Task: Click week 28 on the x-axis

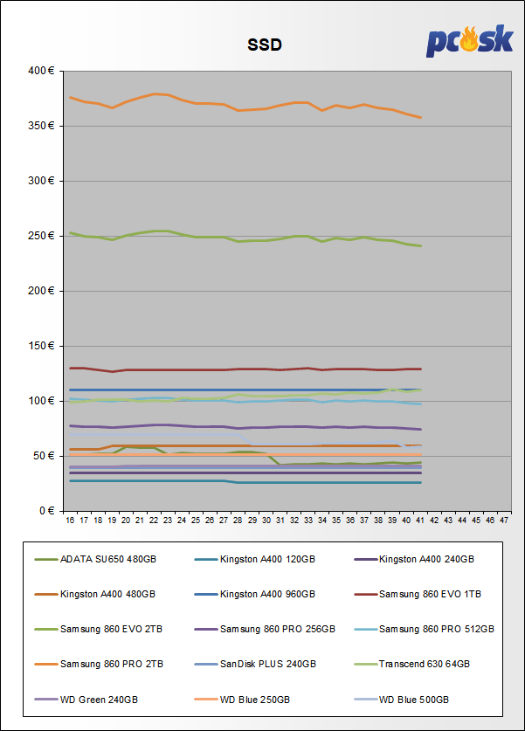Action: coord(238,521)
